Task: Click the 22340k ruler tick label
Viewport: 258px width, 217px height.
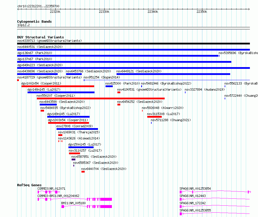Action: (153, 12)
